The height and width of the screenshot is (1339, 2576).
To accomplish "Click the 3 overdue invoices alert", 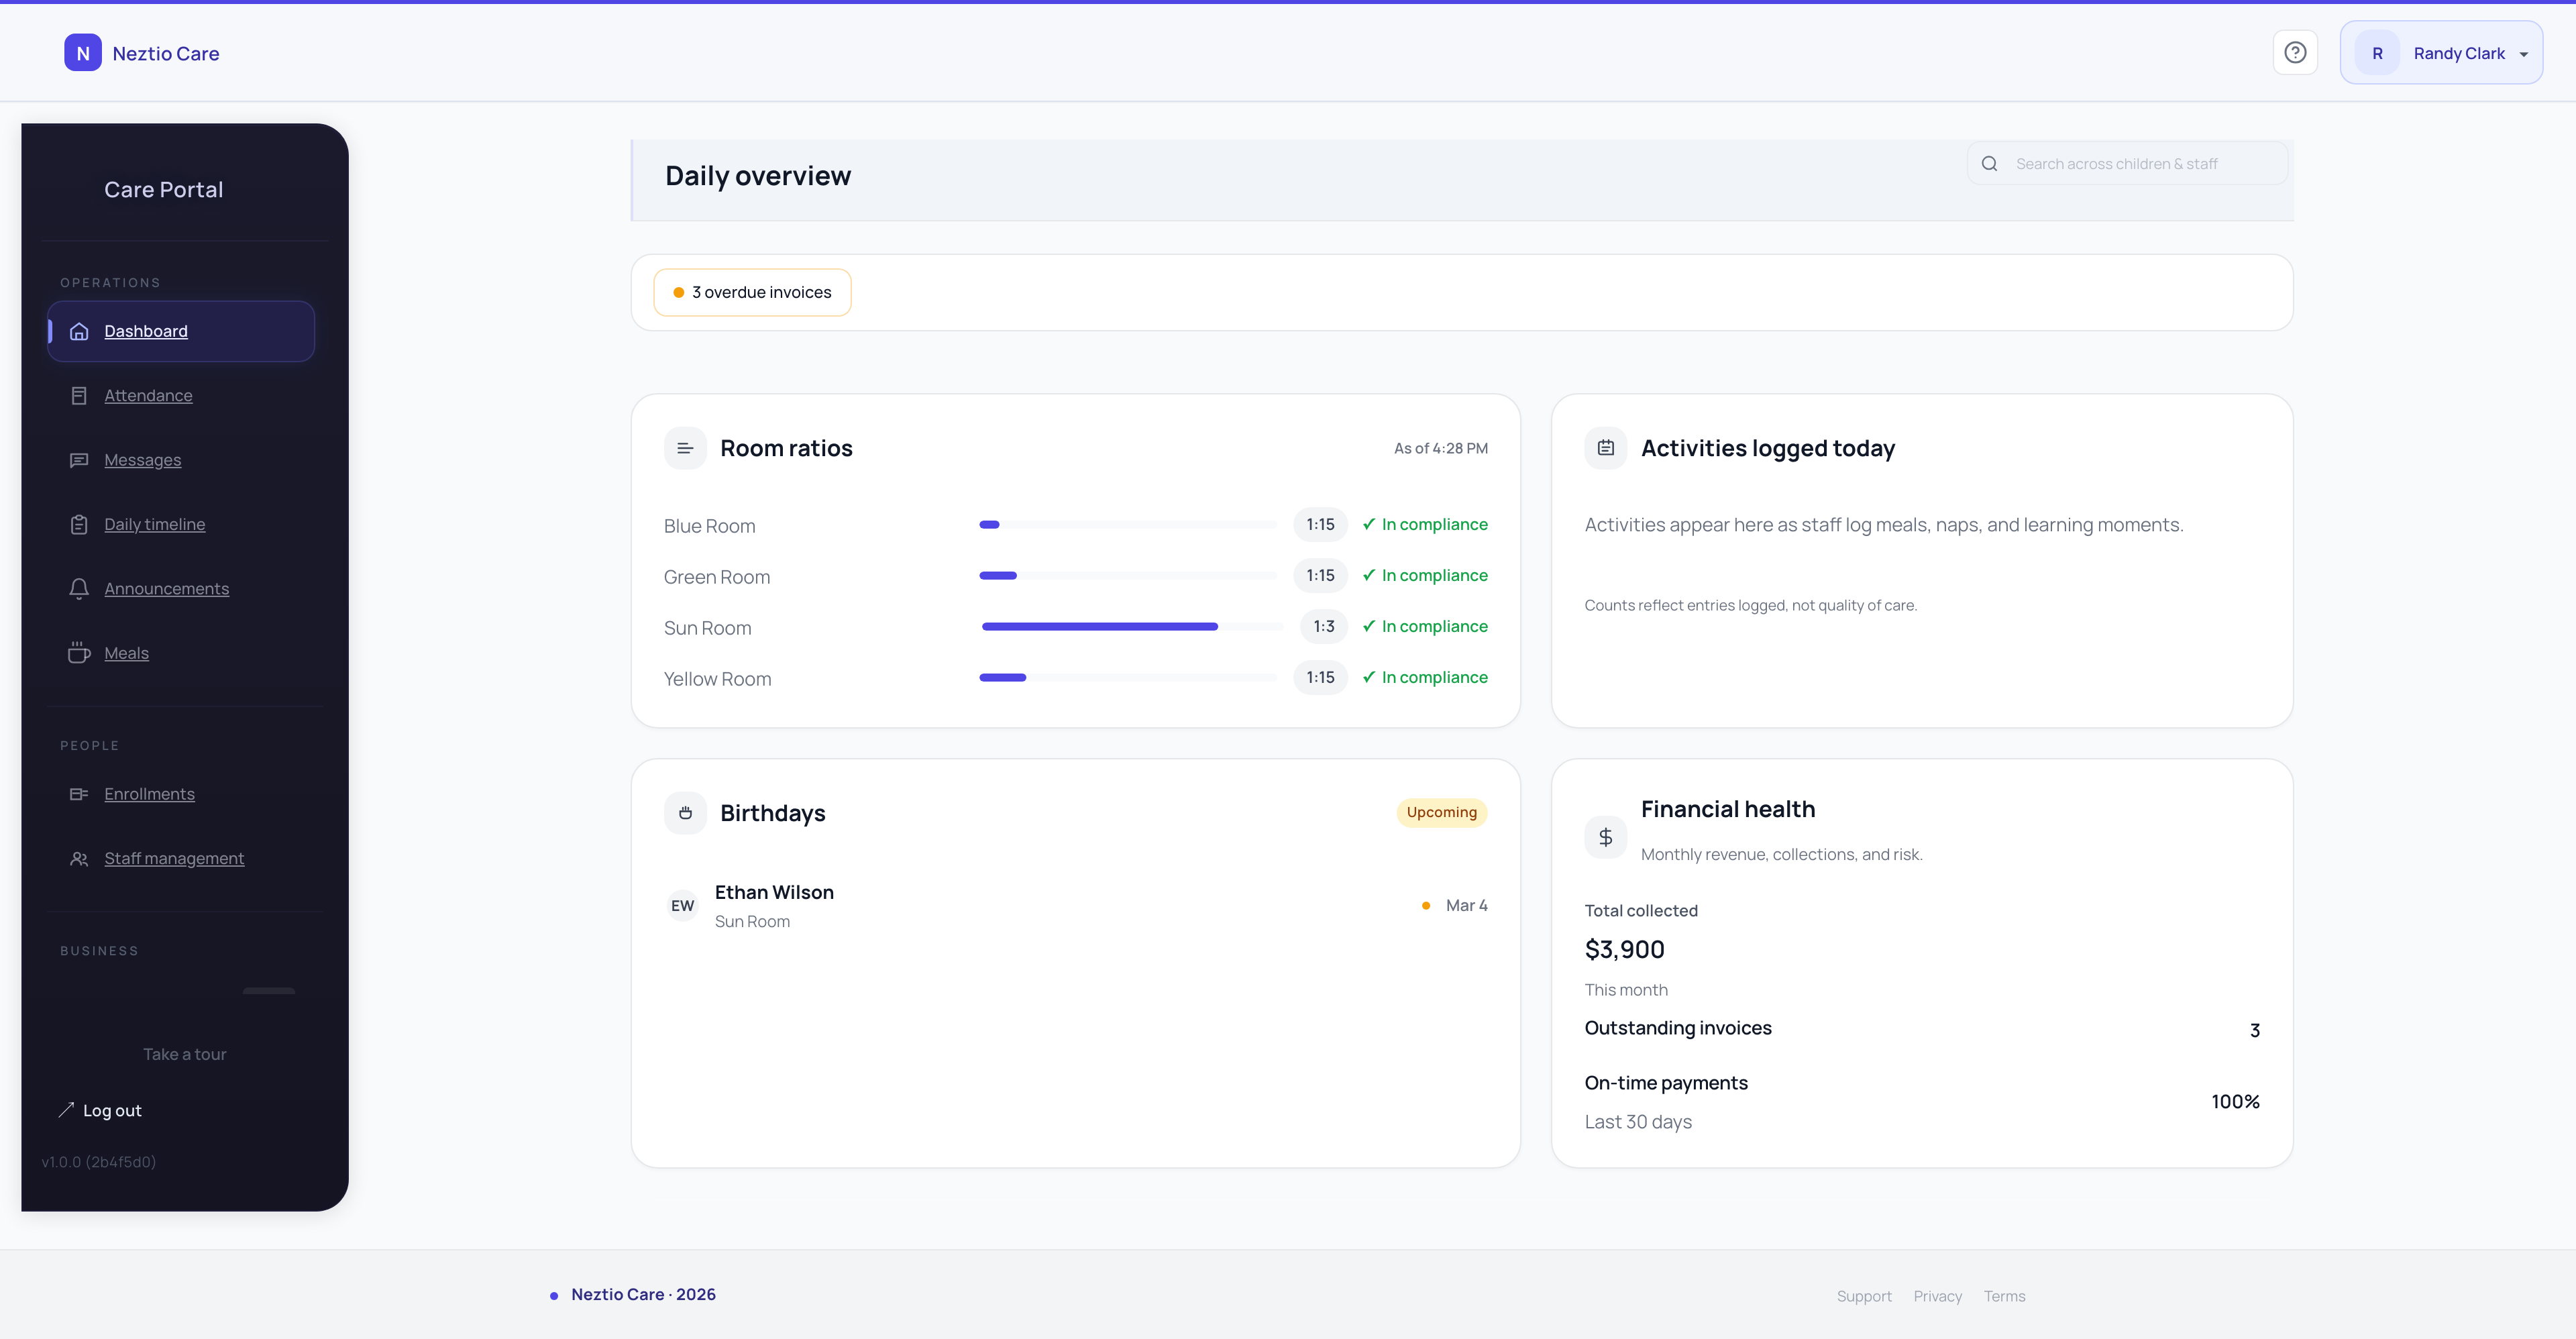I will [x=751, y=292].
